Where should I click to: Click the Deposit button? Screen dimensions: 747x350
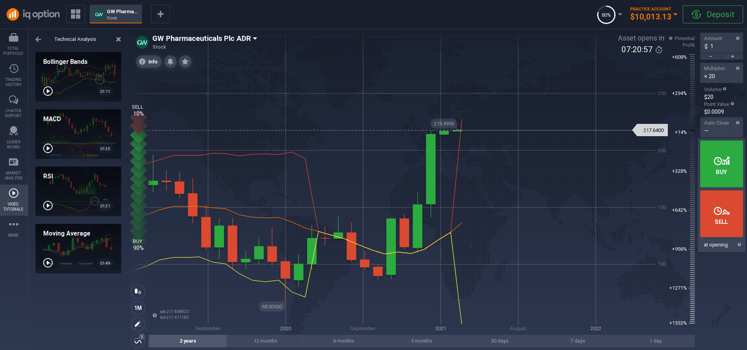(x=713, y=14)
